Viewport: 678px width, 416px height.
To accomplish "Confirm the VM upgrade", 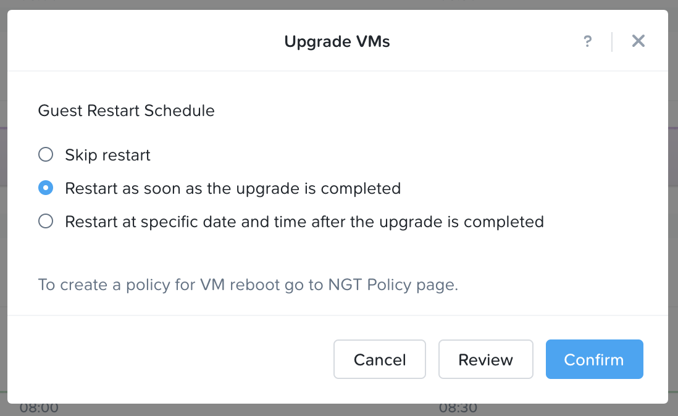I will tap(594, 359).
